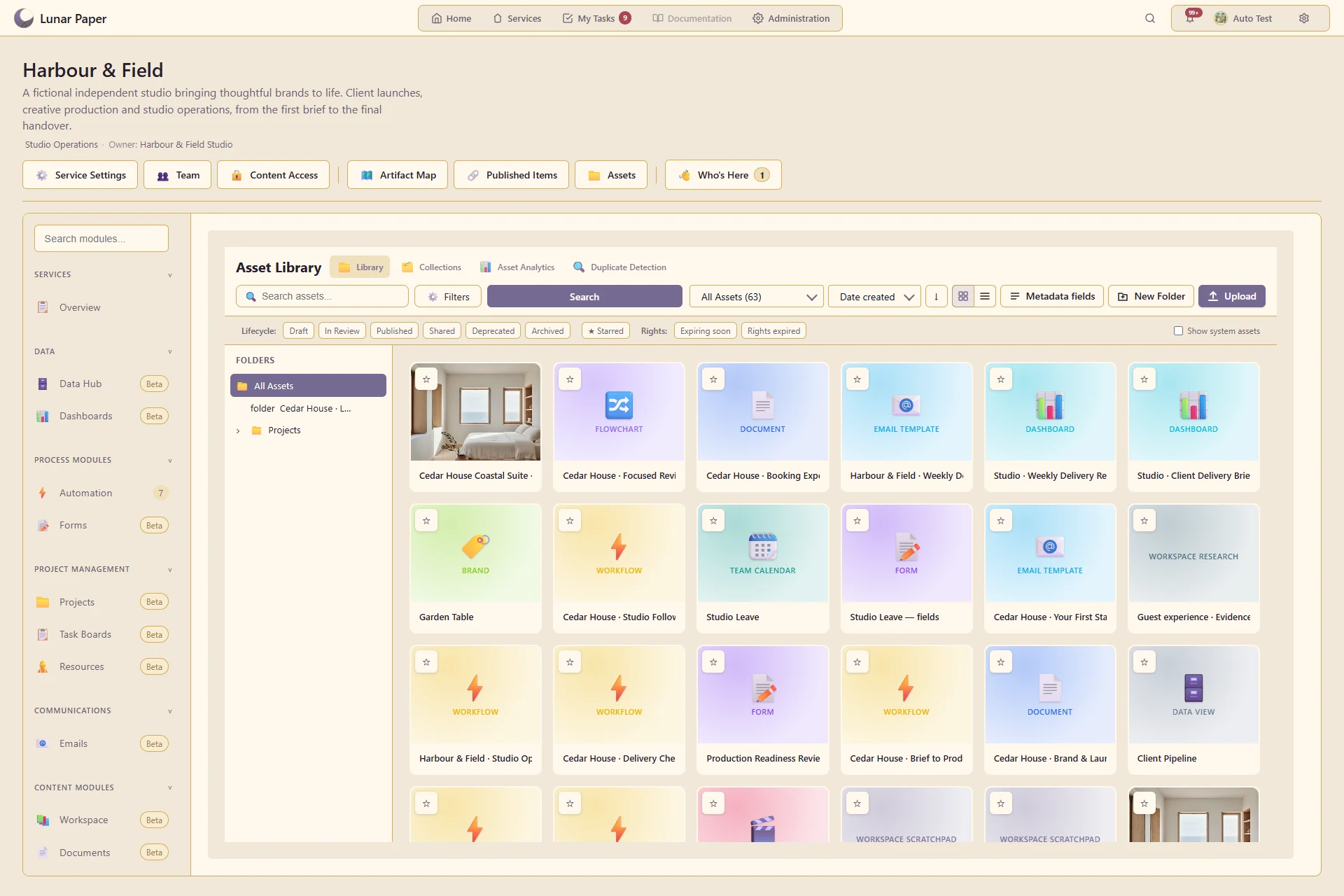The width and height of the screenshot is (1344, 896).
Task: Open the Filters panel
Action: (448, 296)
